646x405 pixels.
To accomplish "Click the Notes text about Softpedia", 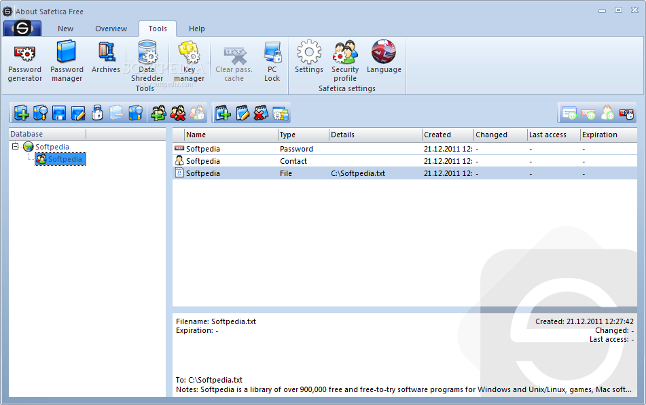I will click(403, 389).
